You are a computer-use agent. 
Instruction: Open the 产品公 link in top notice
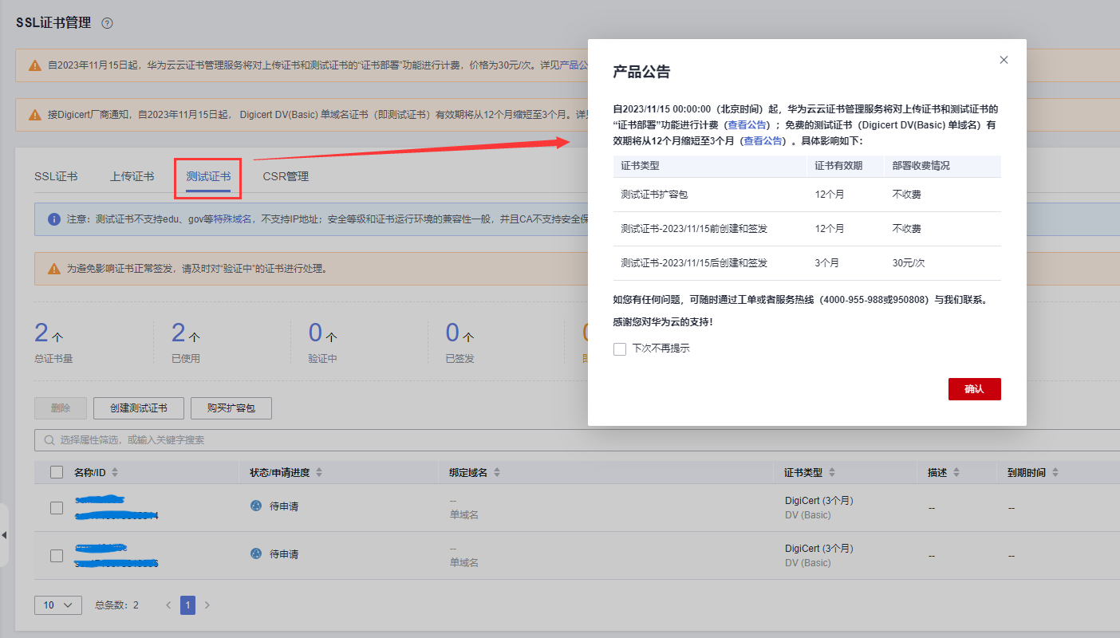(x=574, y=65)
